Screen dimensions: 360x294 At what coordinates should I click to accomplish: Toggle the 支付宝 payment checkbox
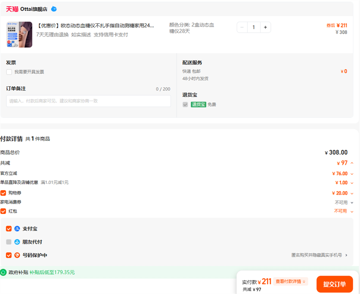(9, 229)
